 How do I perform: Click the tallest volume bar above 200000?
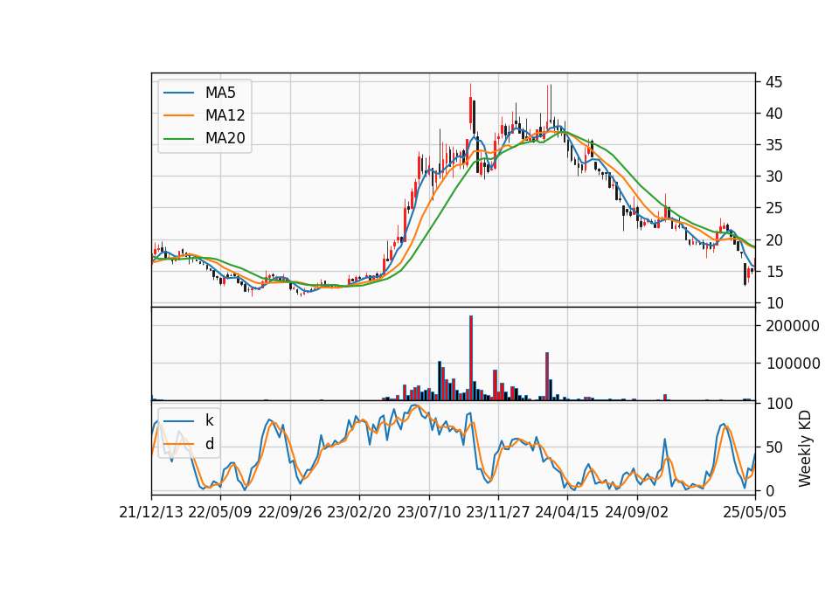(471, 358)
